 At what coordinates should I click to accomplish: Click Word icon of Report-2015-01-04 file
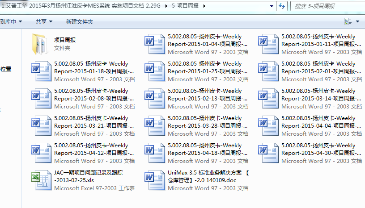pos(155,44)
